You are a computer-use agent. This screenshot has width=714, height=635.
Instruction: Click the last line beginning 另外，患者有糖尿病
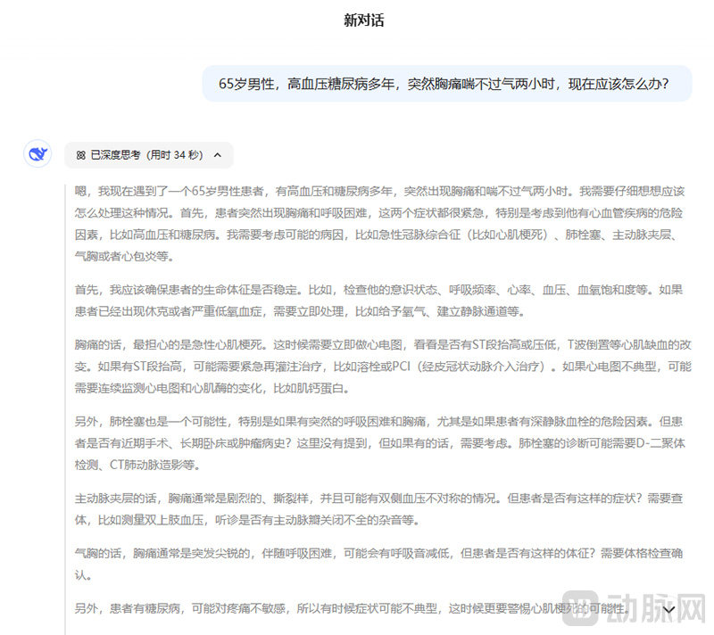(352, 608)
